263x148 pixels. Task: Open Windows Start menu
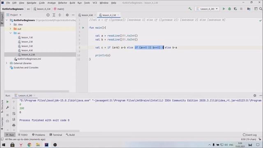pos(4,145)
